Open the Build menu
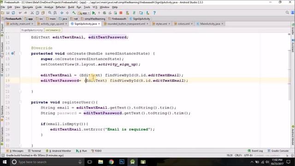This screenshot has width=295, height=166. point(71,7)
